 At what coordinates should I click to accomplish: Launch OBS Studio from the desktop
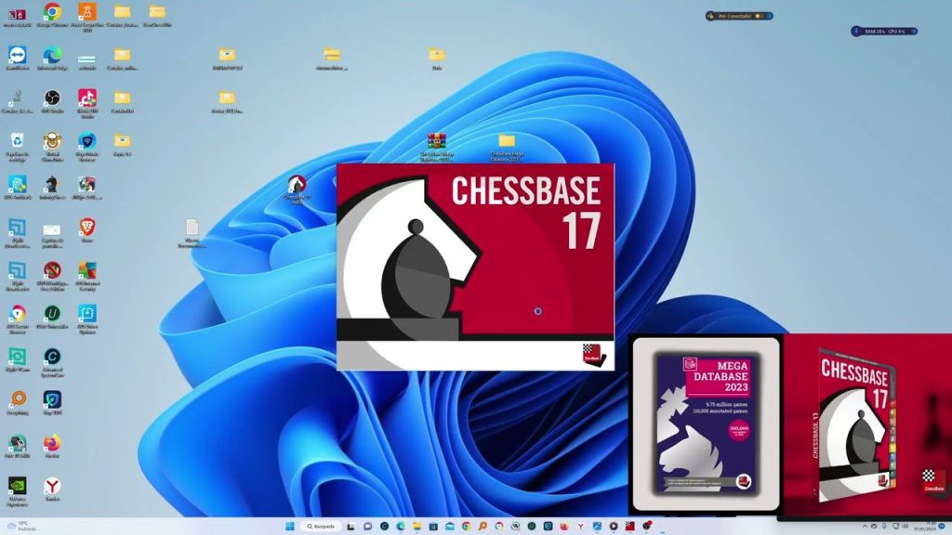tap(53, 97)
